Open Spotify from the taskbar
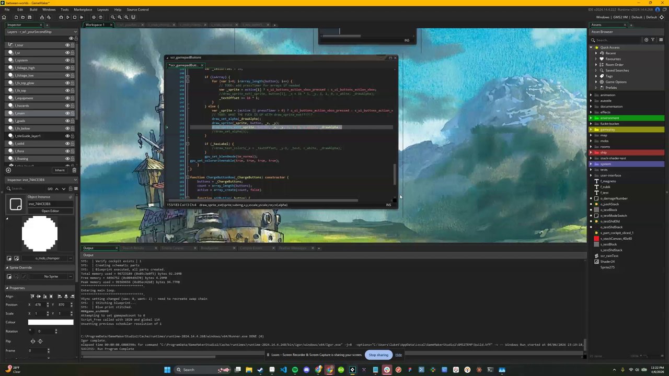The image size is (669, 376). (x=295, y=370)
